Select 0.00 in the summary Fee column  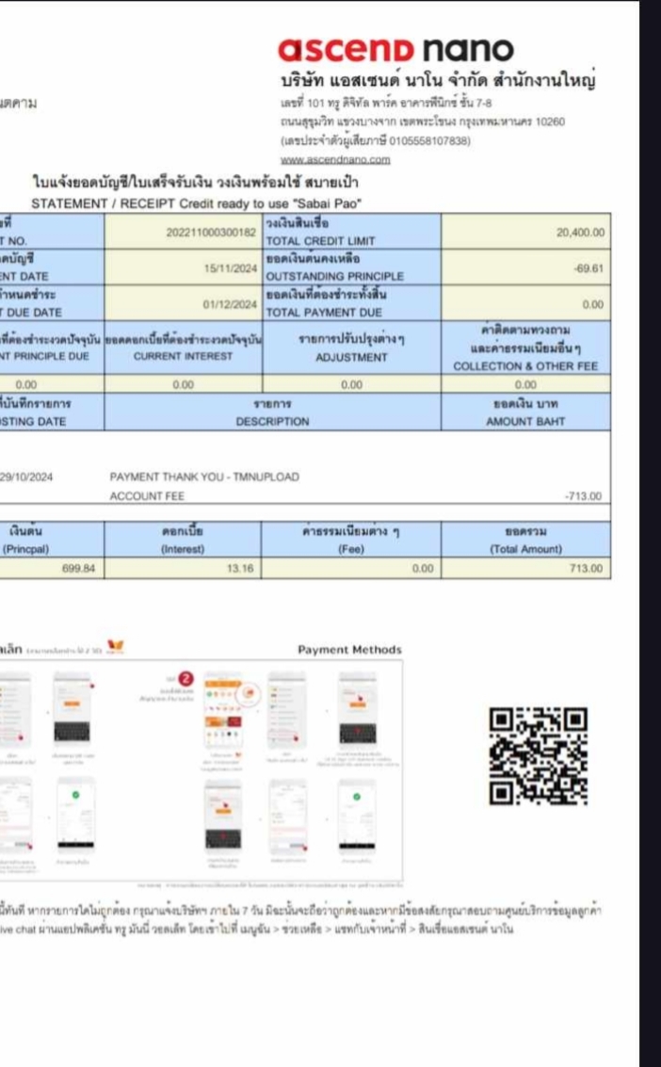(x=422, y=569)
